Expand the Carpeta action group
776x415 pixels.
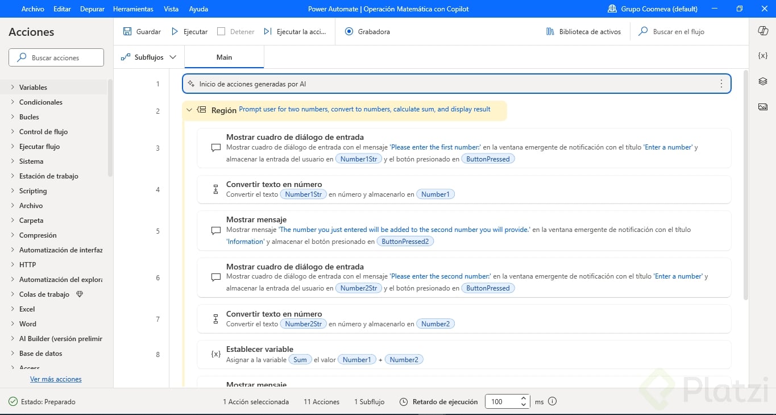(13, 220)
